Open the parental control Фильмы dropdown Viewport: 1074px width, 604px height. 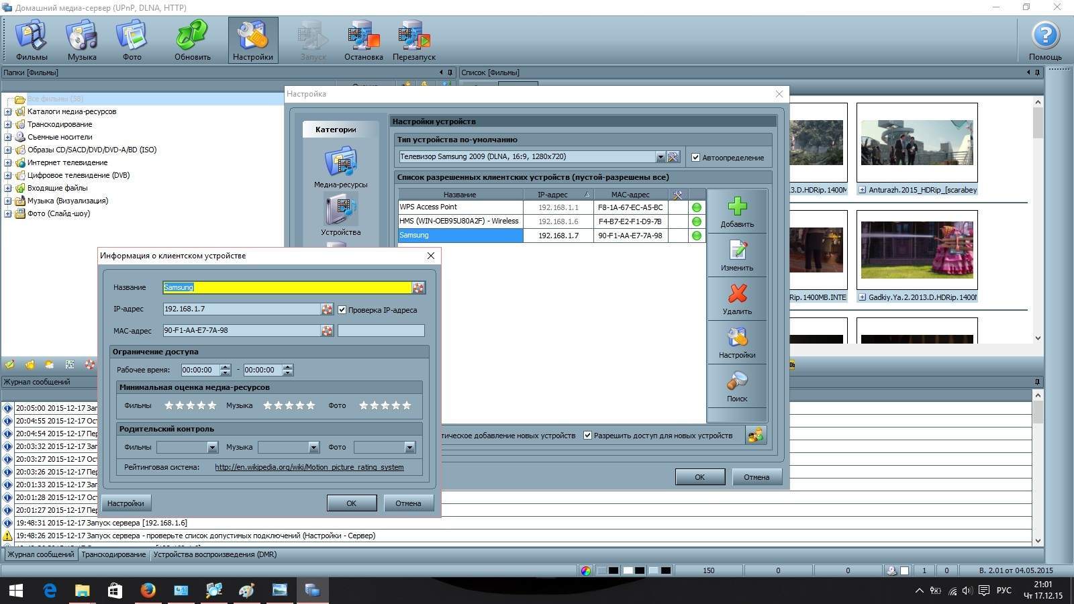point(212,448)
